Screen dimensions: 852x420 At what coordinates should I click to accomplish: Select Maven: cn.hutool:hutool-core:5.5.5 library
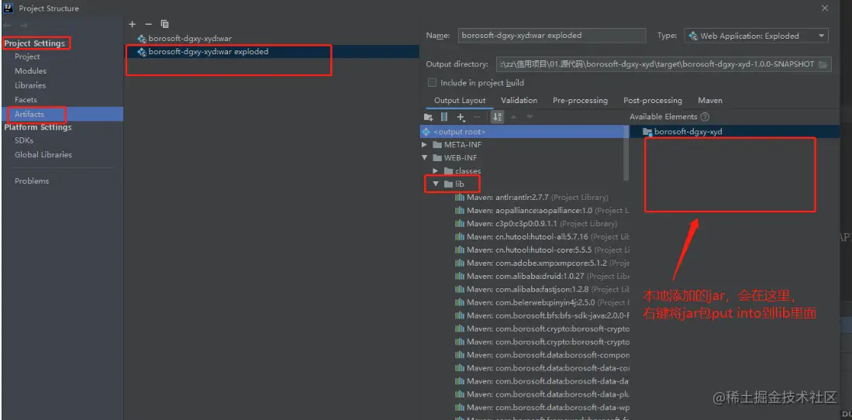(x=542, y=250)
